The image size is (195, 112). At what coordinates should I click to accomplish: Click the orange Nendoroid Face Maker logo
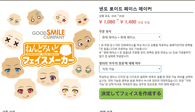point(48,54)
